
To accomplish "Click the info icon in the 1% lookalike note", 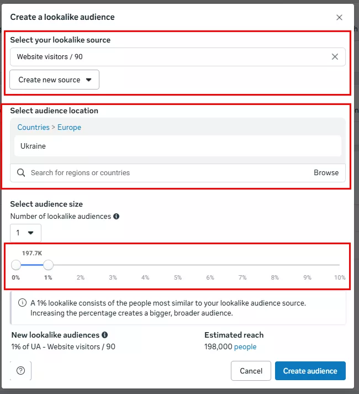I will pyautogui.click(x=23, y=303).
